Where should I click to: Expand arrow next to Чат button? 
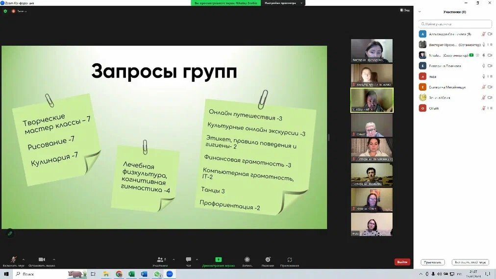[197, 260]
